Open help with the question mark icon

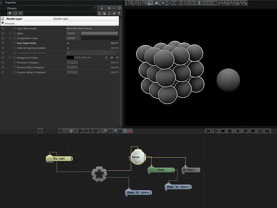[119, 13]
